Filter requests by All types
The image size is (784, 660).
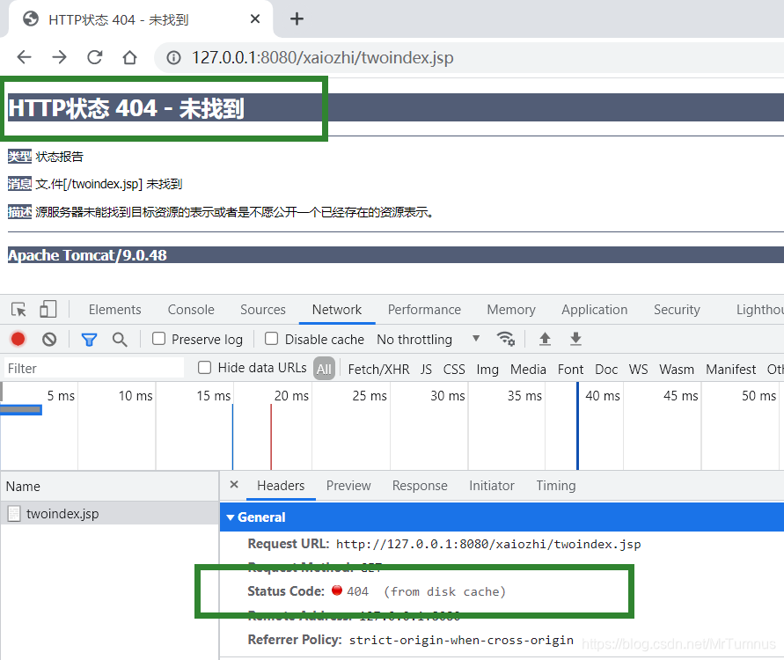coord(324,369)
